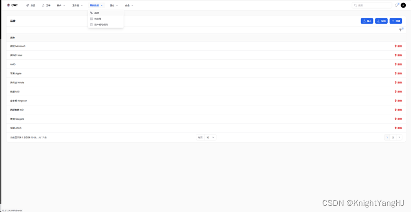Viewport: 411px width, 212px height.
Task: Click the record count summary text
Action: click(x=29, y=138)
